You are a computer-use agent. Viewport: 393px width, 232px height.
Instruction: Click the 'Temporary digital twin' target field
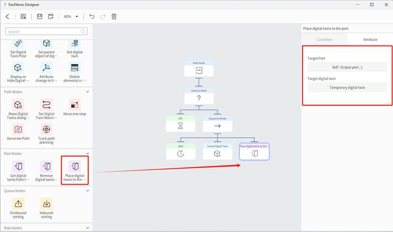pos(347,87)
